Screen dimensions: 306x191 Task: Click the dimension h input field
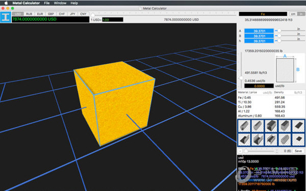pos(259,41)
